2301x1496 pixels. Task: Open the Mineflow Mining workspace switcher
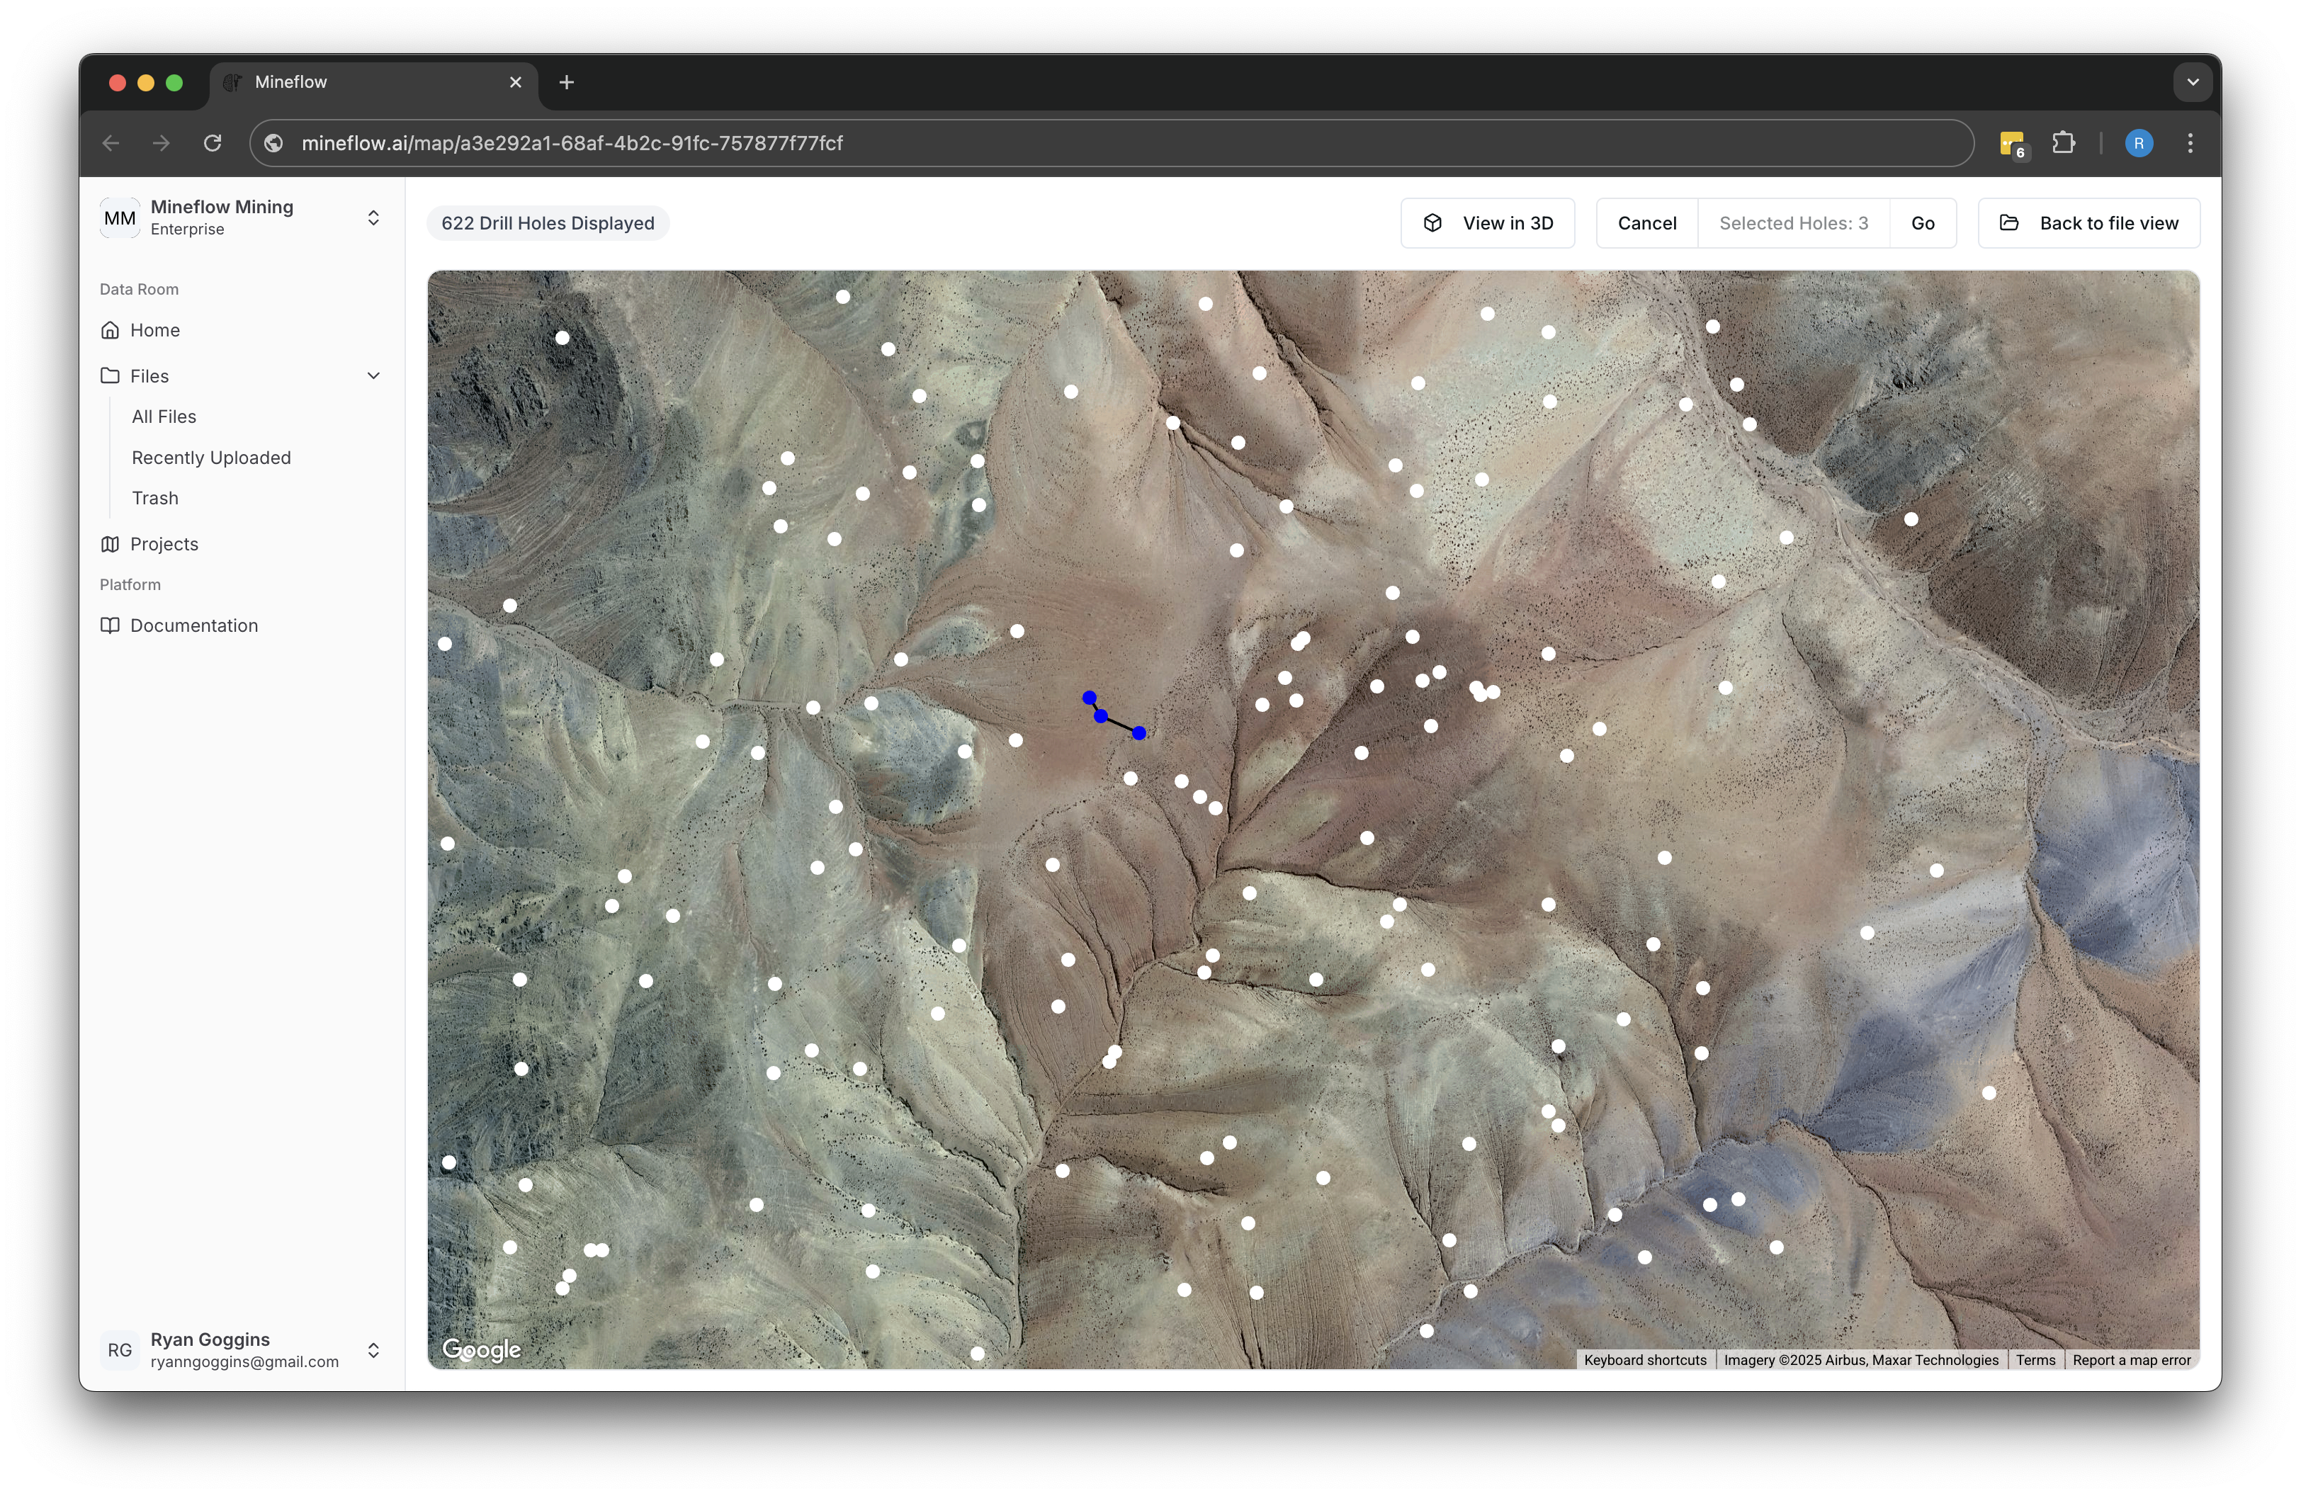point(373,218)
